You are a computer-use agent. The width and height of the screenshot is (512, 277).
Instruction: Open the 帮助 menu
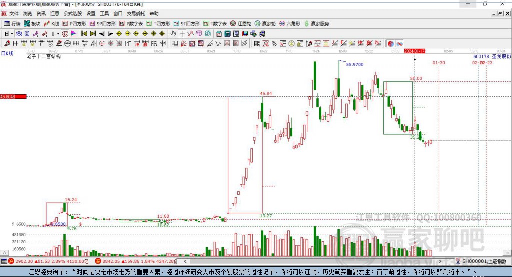click(x=154, y=13)
